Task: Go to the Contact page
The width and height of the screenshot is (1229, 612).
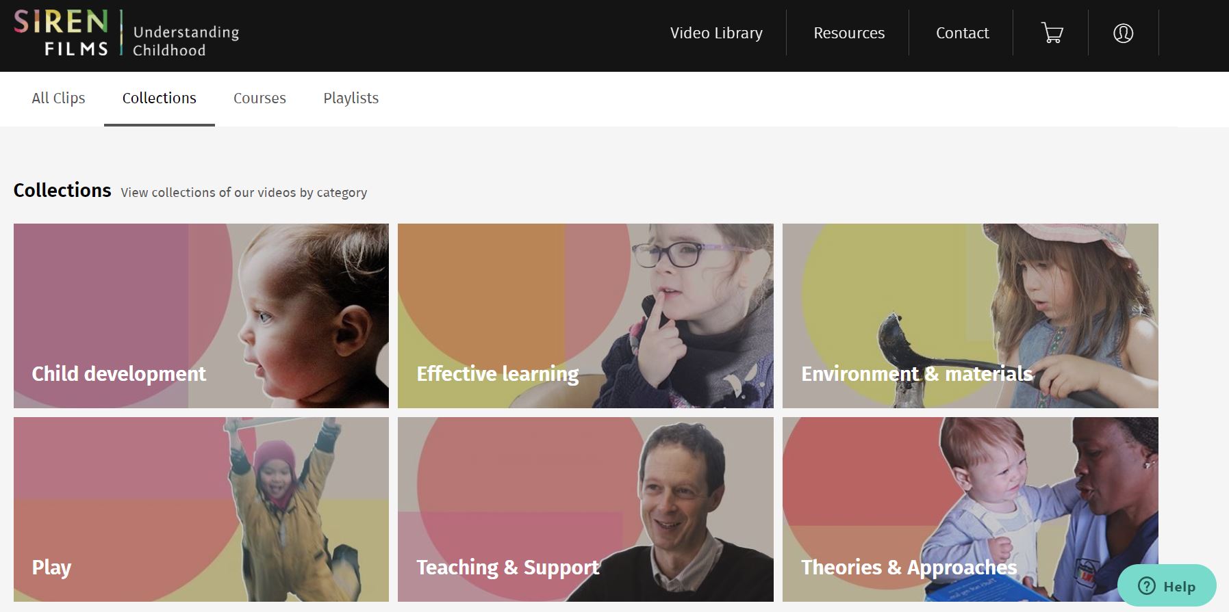Action: [x=962, y=33]
